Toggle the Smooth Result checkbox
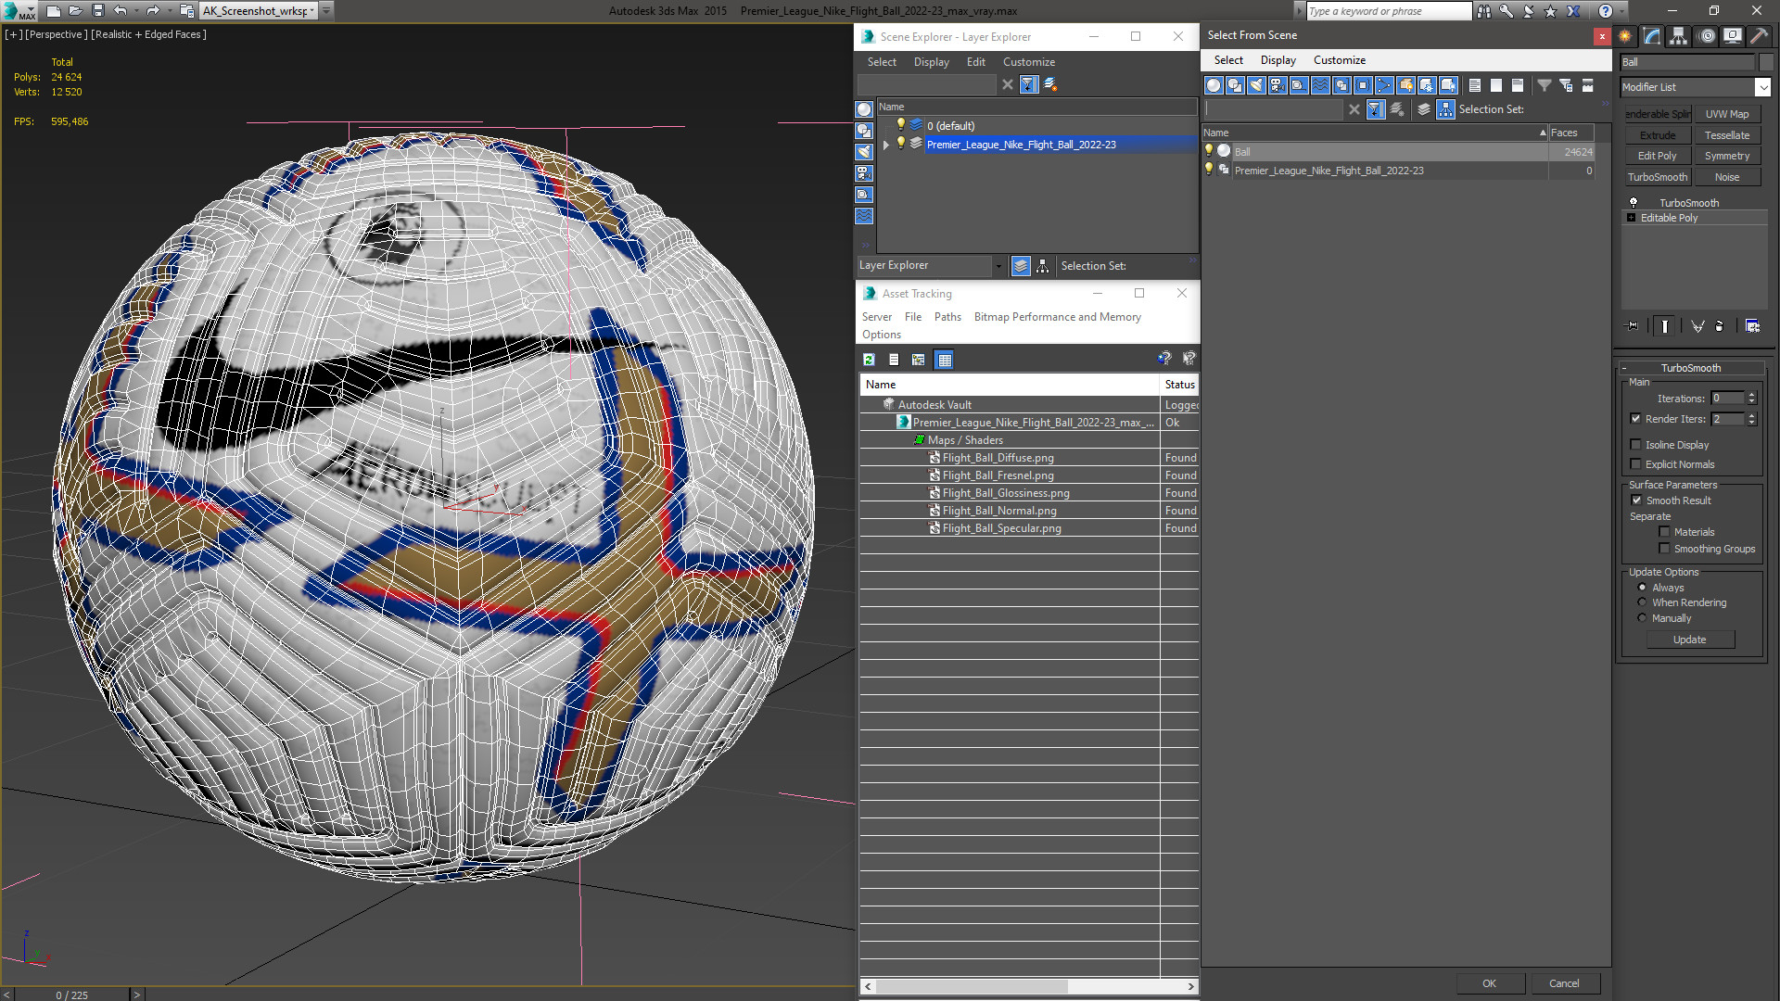 click(1636, 500)
